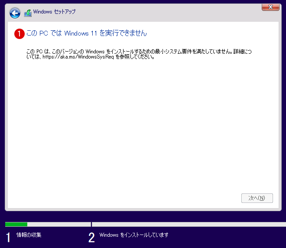The height and width of the screenshot is (248, 286).
Task: Close the Windows Setup window
Action: click(270, 7)
